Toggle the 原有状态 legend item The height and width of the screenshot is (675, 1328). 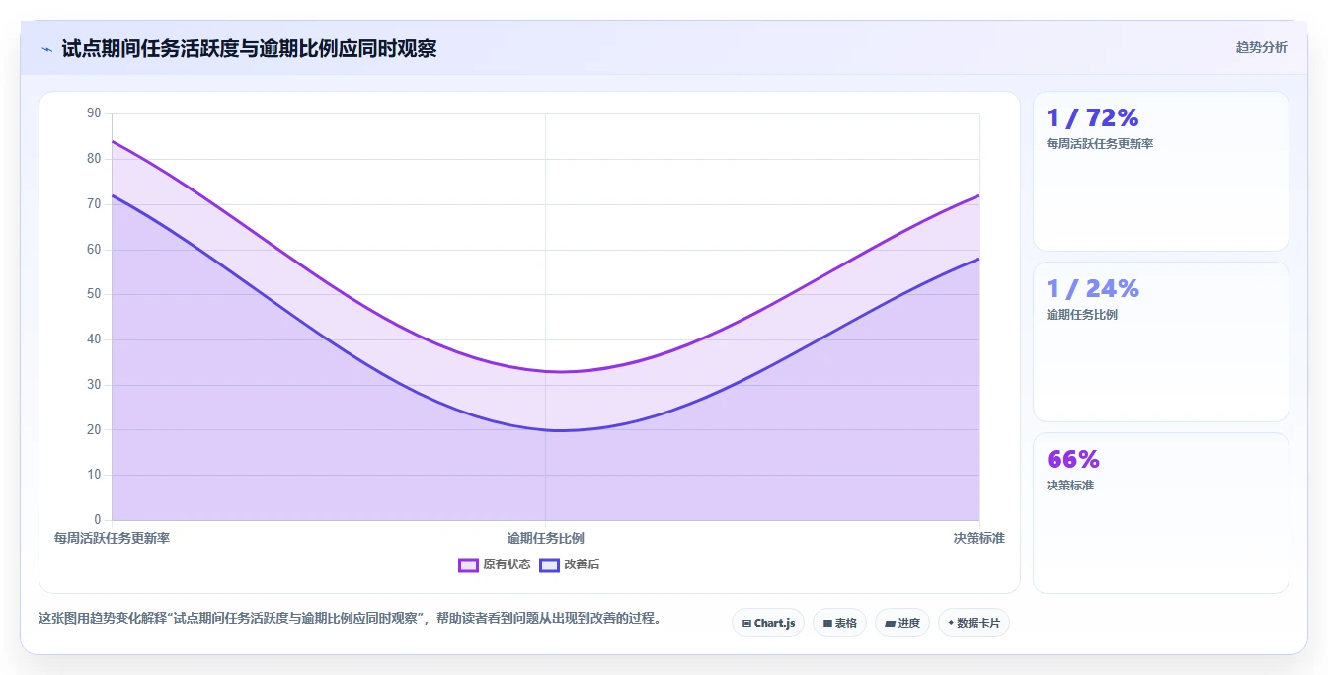pyautogui.click(x=495, y=564)
